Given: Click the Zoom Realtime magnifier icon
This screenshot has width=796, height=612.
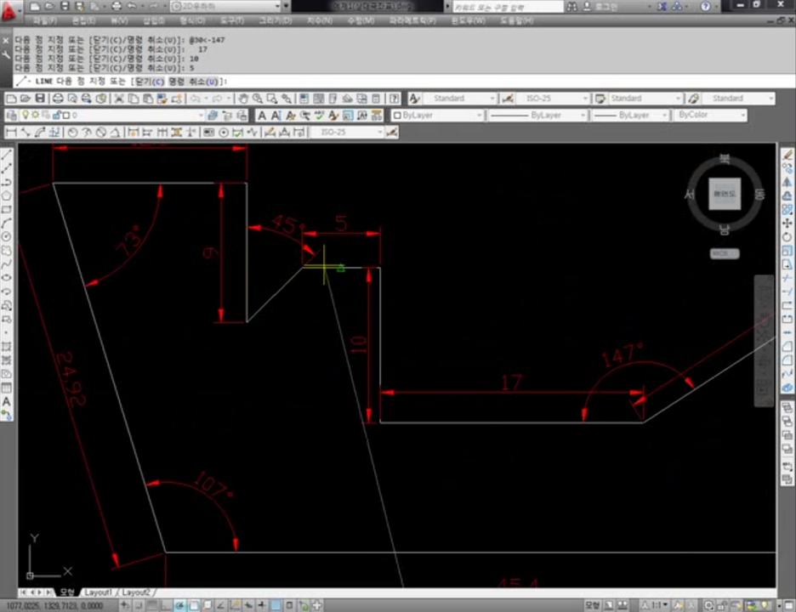Looking at the screenshot, I should click(258, 99).
